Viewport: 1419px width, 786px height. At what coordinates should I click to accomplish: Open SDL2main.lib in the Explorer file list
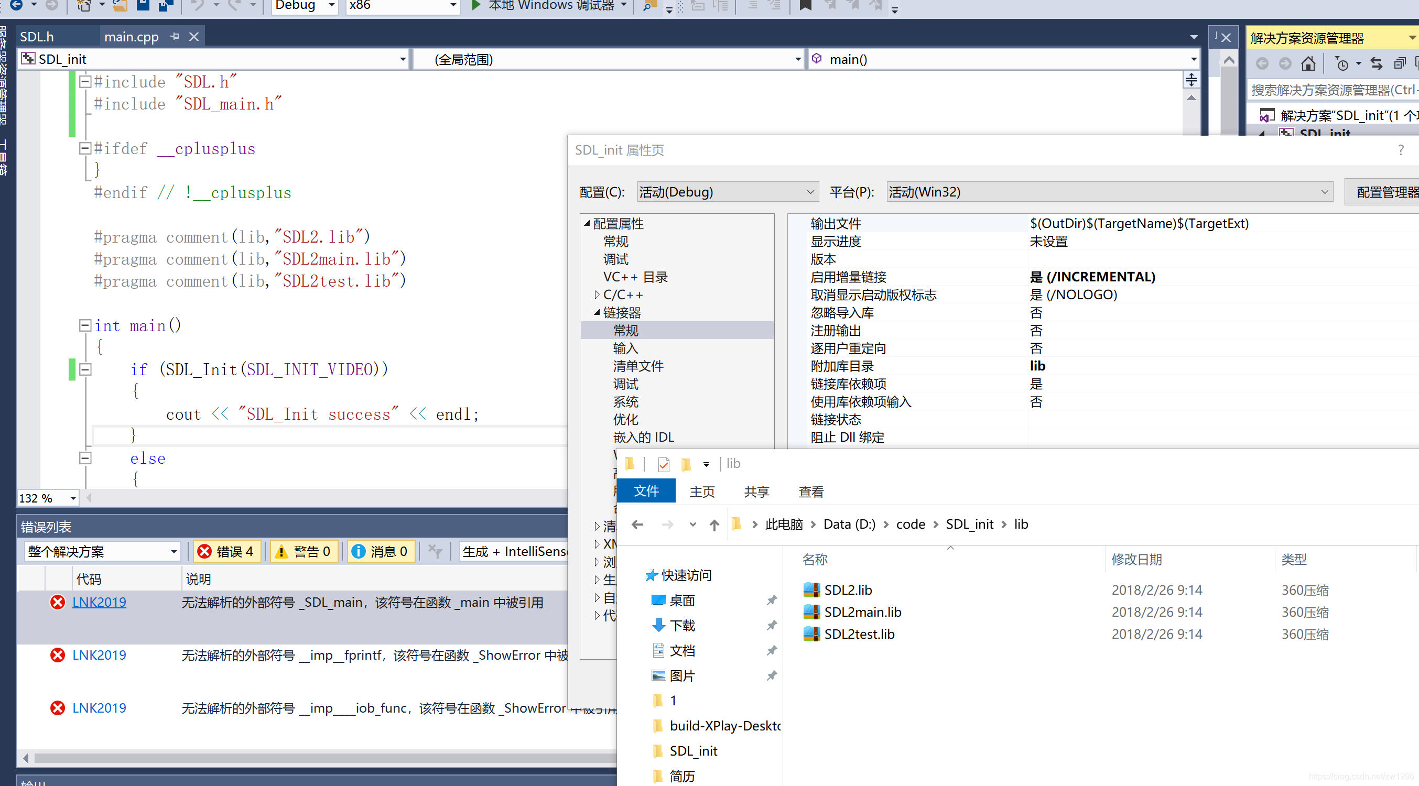click(x=862, y=612)
